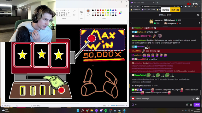
Task: Reload the Twitch chat page
Action: (138, 6)
